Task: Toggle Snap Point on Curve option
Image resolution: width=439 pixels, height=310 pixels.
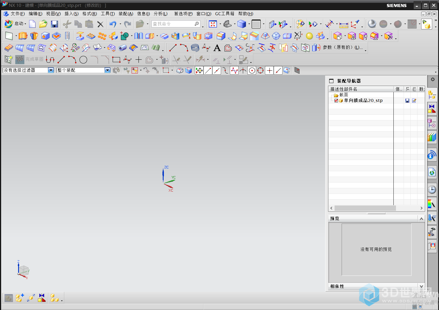Action: pyautogui.click(x=278, y=70)
